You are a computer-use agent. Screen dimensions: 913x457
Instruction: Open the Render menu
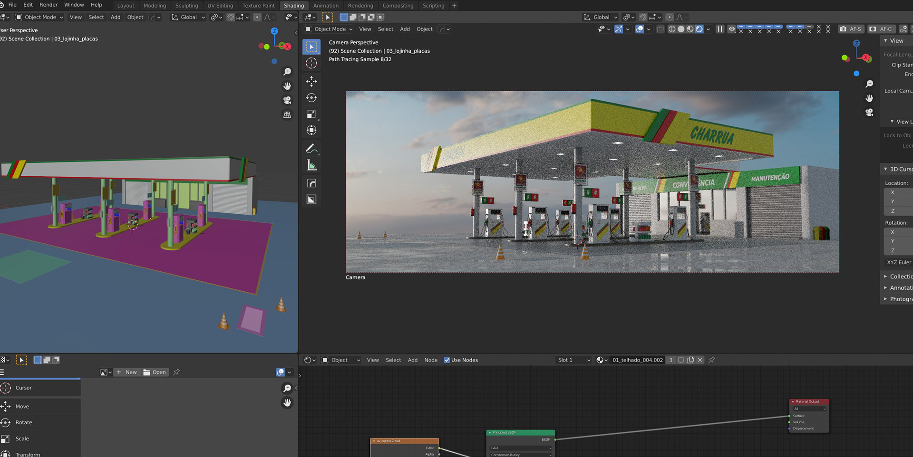[x=49, y=5]
